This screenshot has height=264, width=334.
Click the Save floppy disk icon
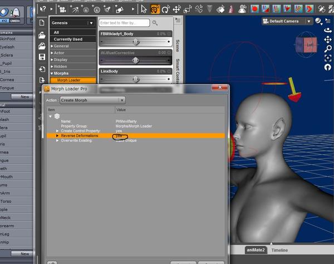point(42,57)
